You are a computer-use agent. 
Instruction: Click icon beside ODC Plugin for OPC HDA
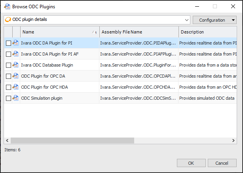click(16, 87)
